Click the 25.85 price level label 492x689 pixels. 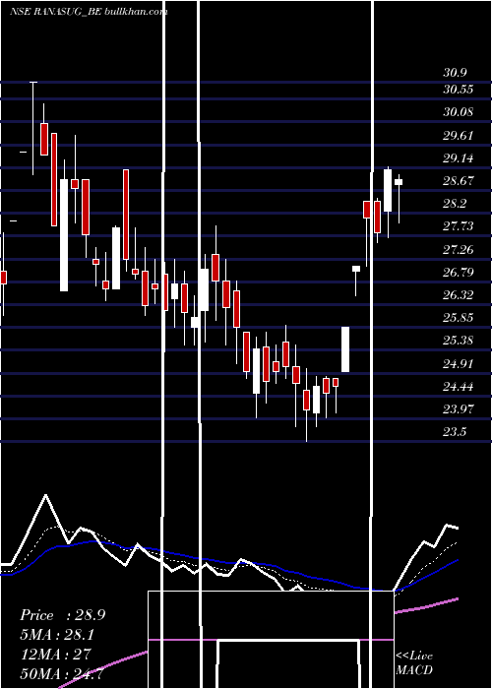pos(459,318)
